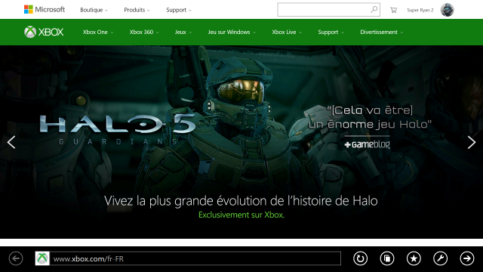Expand the Xbox 360 dropdown menu

pos(144,32)
